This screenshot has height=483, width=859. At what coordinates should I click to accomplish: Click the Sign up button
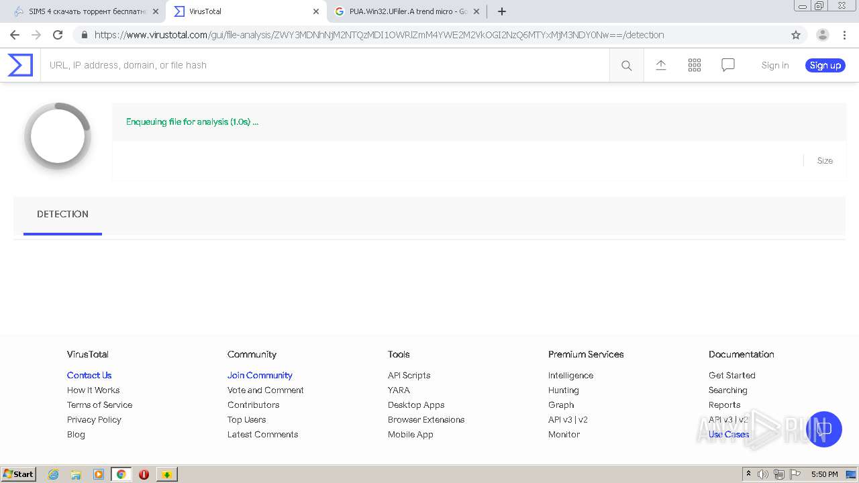point(825,65)
